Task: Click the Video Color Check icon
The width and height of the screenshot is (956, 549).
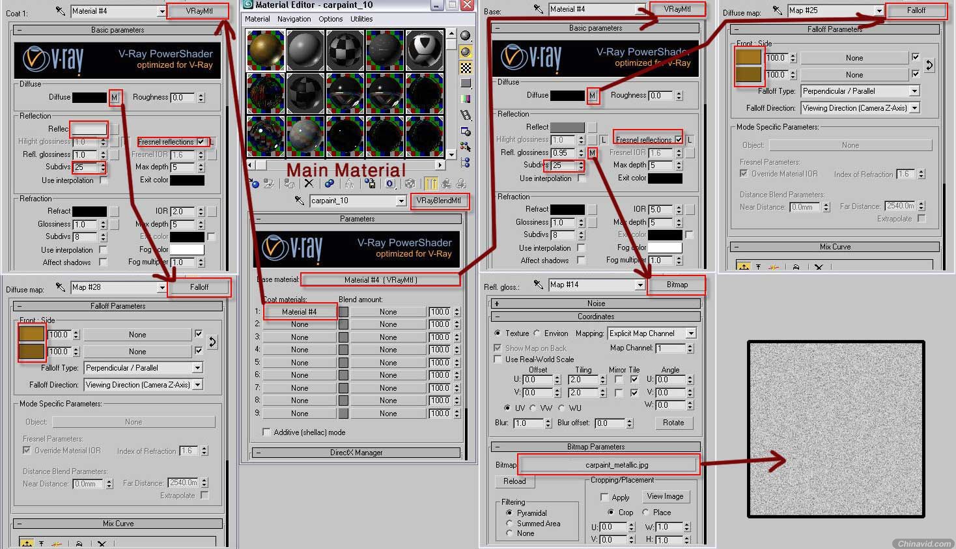Action: (466, 98)
